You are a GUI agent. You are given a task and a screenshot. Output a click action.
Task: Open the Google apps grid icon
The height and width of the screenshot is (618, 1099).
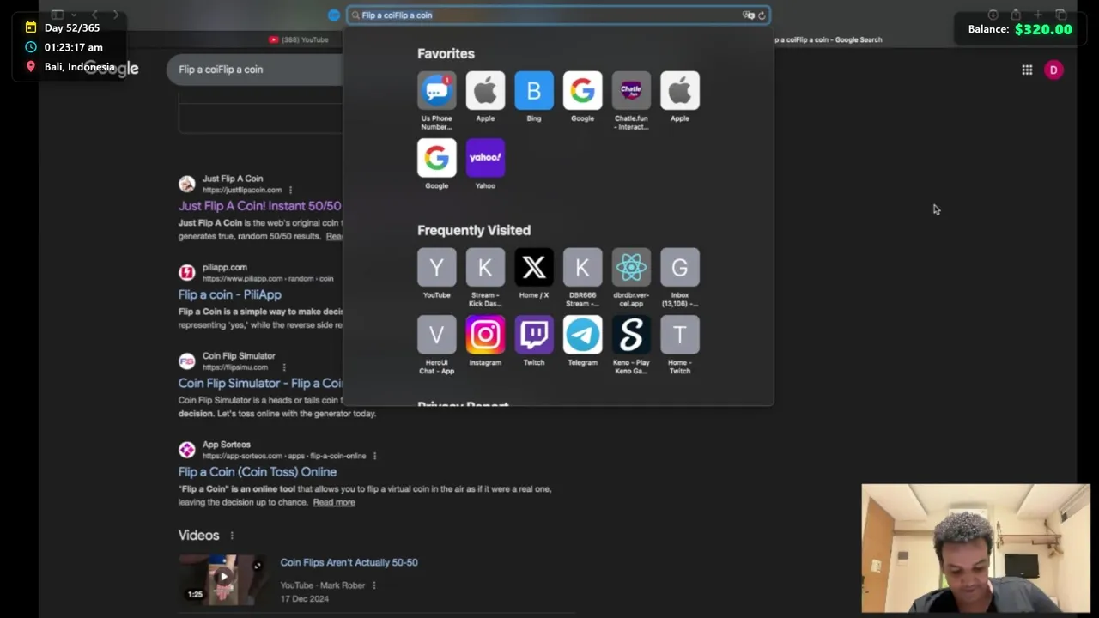[x=1027, y=70]
